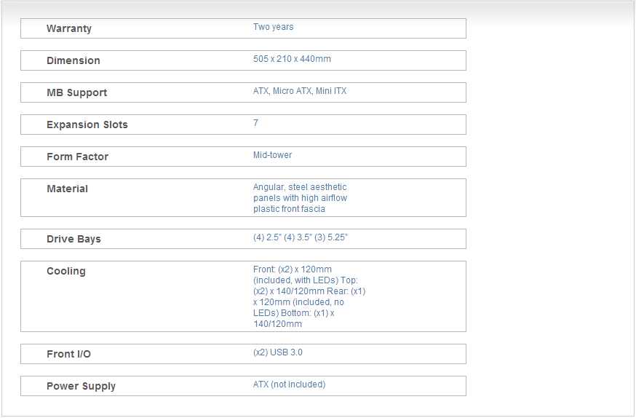Click the Drive Bays label
This screenshot has width=636, height=418.
(x=73, y=239)
